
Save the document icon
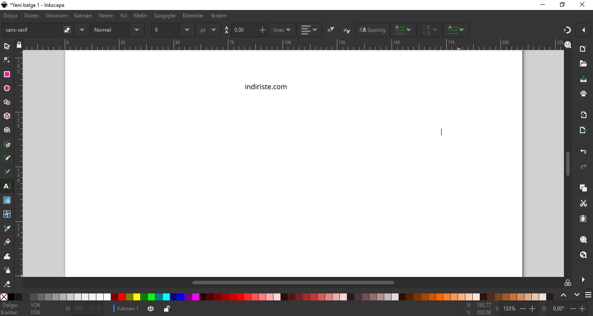click(583, 79)
